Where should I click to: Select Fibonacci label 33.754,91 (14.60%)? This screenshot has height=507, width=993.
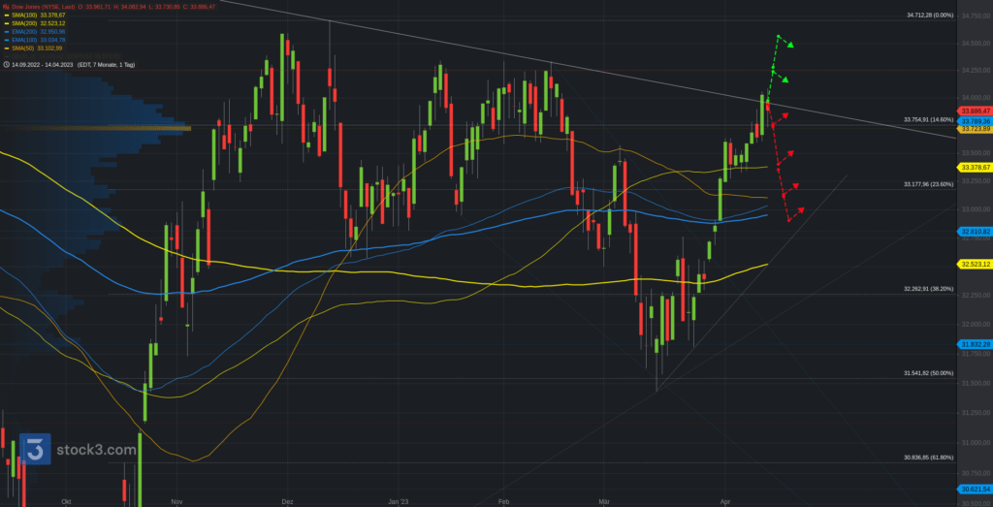click(928, 119)
